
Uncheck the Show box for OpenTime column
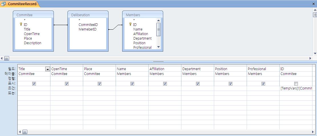67,84
